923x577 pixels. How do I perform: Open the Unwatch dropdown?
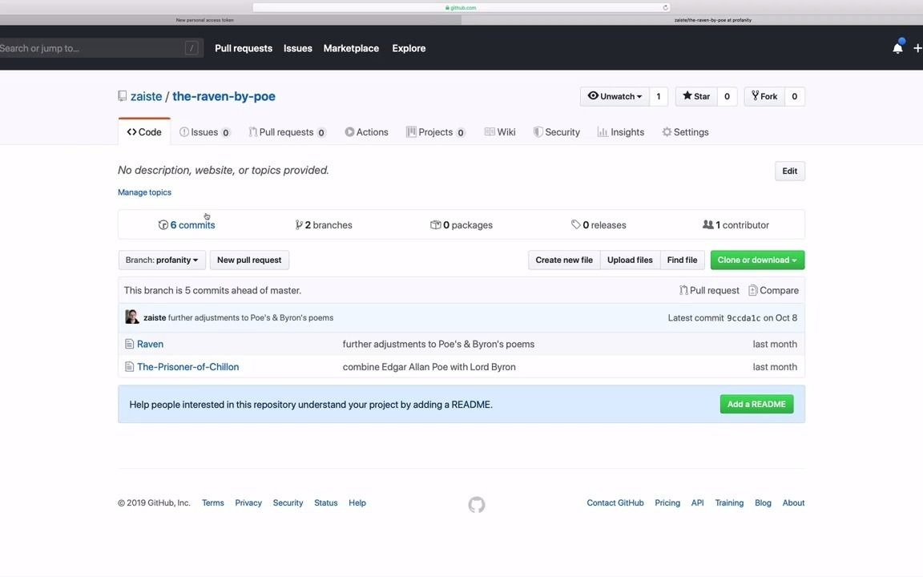[615, 96]
